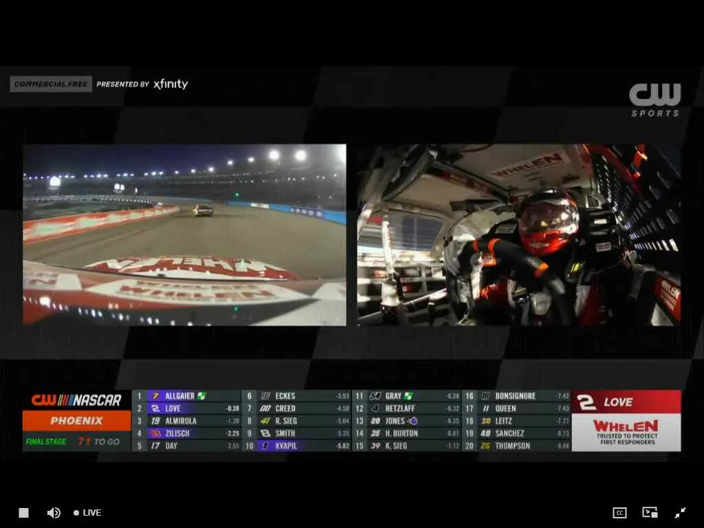This screenshot has height=528, width=704.
Task: Click car number 48 badge for SANCHEZ
Action: pos(485,434)
